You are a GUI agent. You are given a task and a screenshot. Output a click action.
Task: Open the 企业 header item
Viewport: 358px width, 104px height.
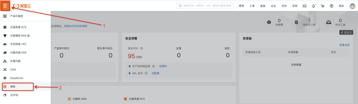[x=273, y=6]
